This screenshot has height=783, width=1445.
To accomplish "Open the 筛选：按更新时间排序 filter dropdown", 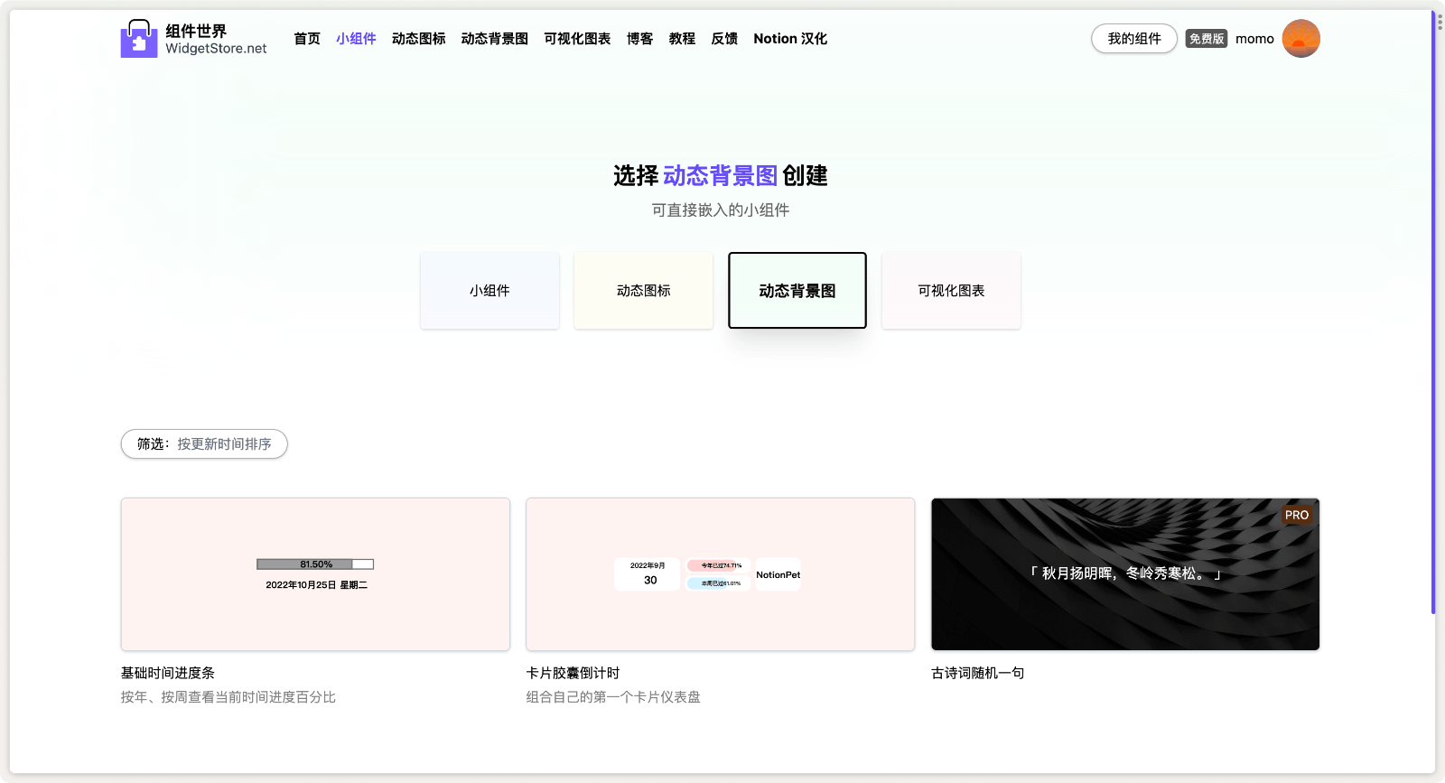I will [x=204, y=444].
